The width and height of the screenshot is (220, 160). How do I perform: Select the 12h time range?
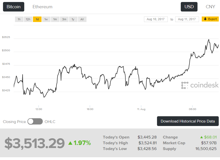pos(28,19)
